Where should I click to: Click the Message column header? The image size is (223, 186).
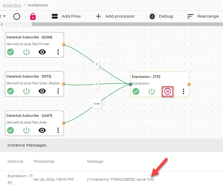[x=95, y=161]
